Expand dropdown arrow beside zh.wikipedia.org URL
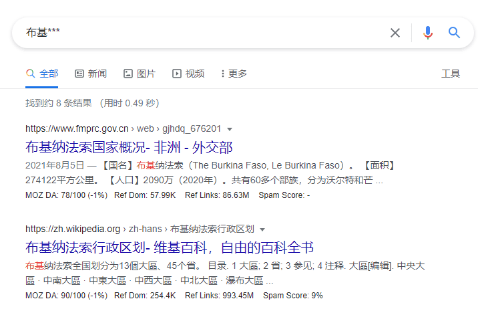Screen dimensions: 478x309 pos(262,229)
